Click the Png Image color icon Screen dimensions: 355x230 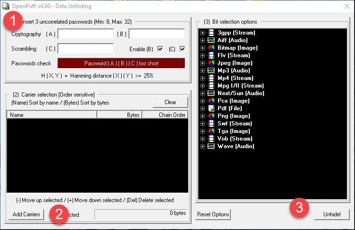(x=211, y=116)
